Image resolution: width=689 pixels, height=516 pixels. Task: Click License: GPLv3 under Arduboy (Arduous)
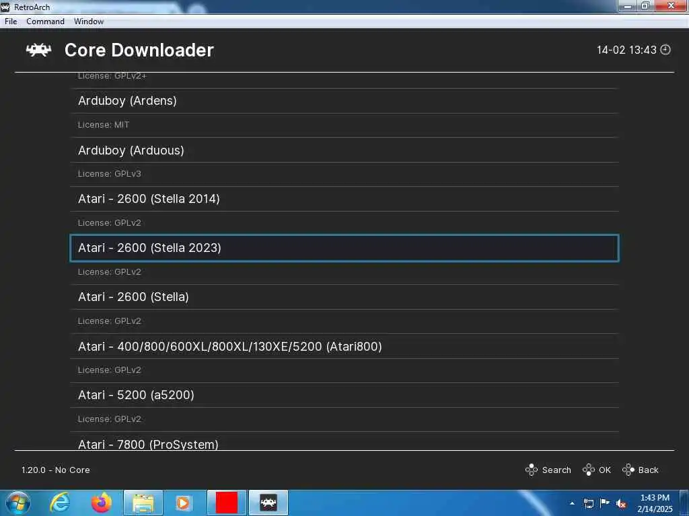(x=110, y=174)
